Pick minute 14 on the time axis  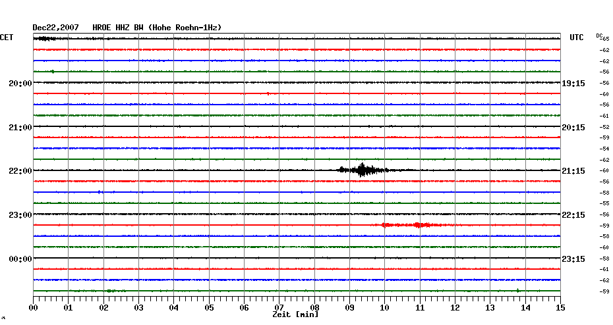[525, 308]
